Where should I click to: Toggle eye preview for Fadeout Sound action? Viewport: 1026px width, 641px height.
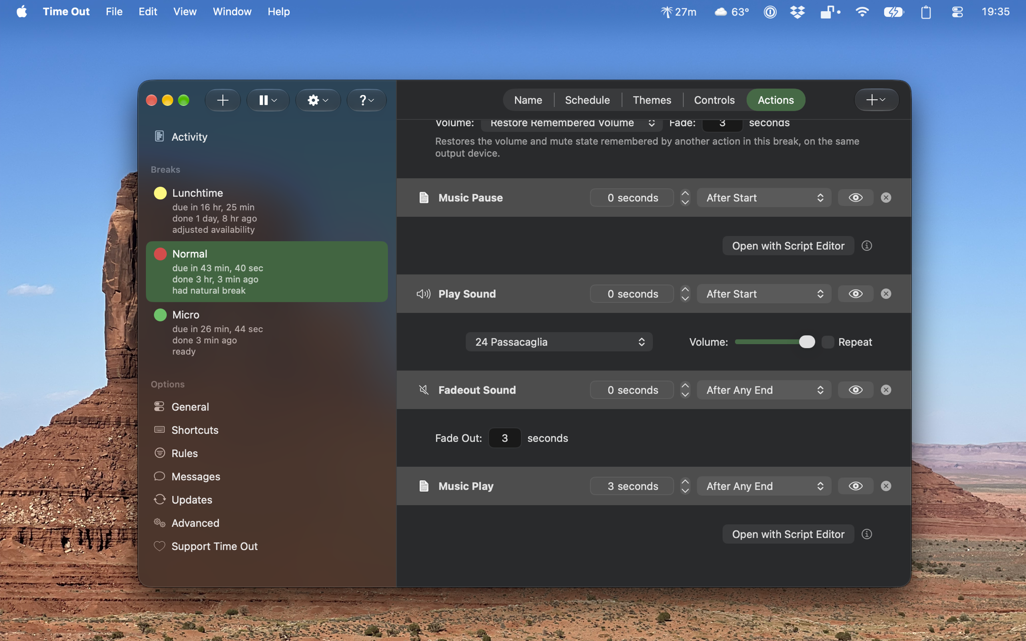coord(856,390)
